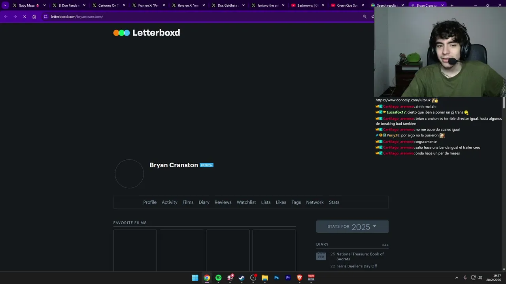This screenshot has height=284, width=506.
Task: Click the address bar URL
Action: 77,17
